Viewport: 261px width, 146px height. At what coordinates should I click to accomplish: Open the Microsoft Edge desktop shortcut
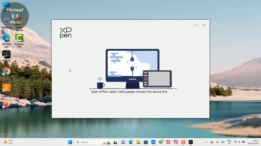pyautogui.click(x=7, y=41)
